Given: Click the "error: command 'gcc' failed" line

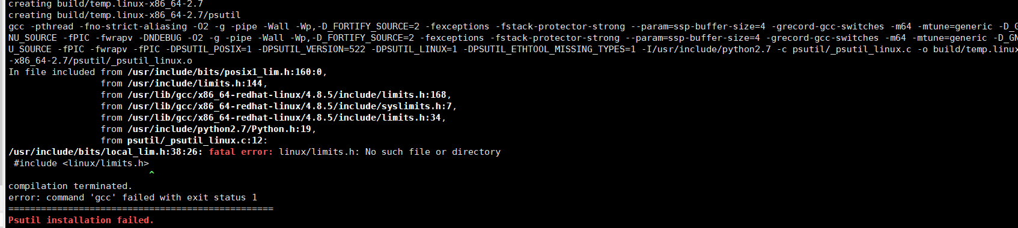Looking at the screenshot, I should (x=133, y=197).
